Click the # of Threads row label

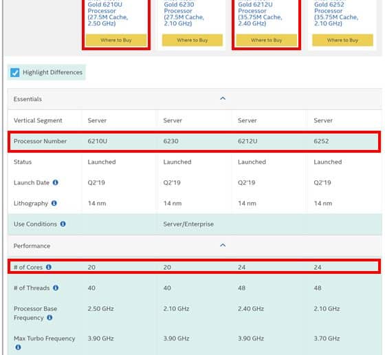32,288
